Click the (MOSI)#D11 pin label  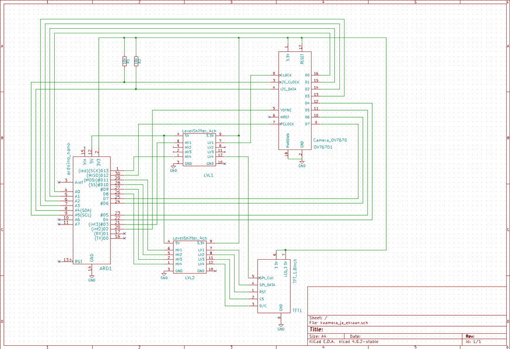tap(96, 180)
